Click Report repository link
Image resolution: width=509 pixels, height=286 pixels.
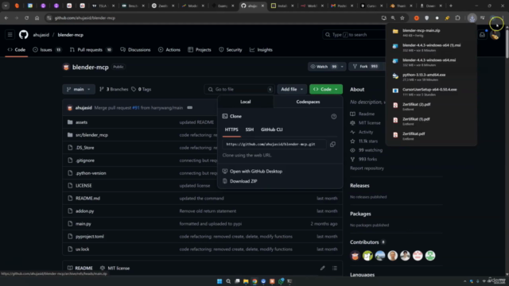[367, 168]
